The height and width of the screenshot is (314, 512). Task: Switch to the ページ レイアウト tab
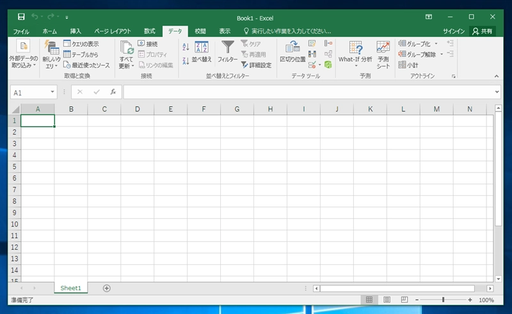click(113, 31)
